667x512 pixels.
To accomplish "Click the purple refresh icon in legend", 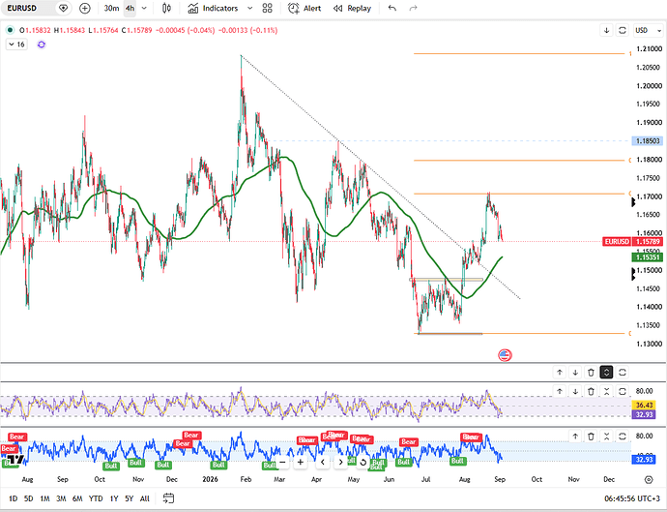I will (42, 45).
